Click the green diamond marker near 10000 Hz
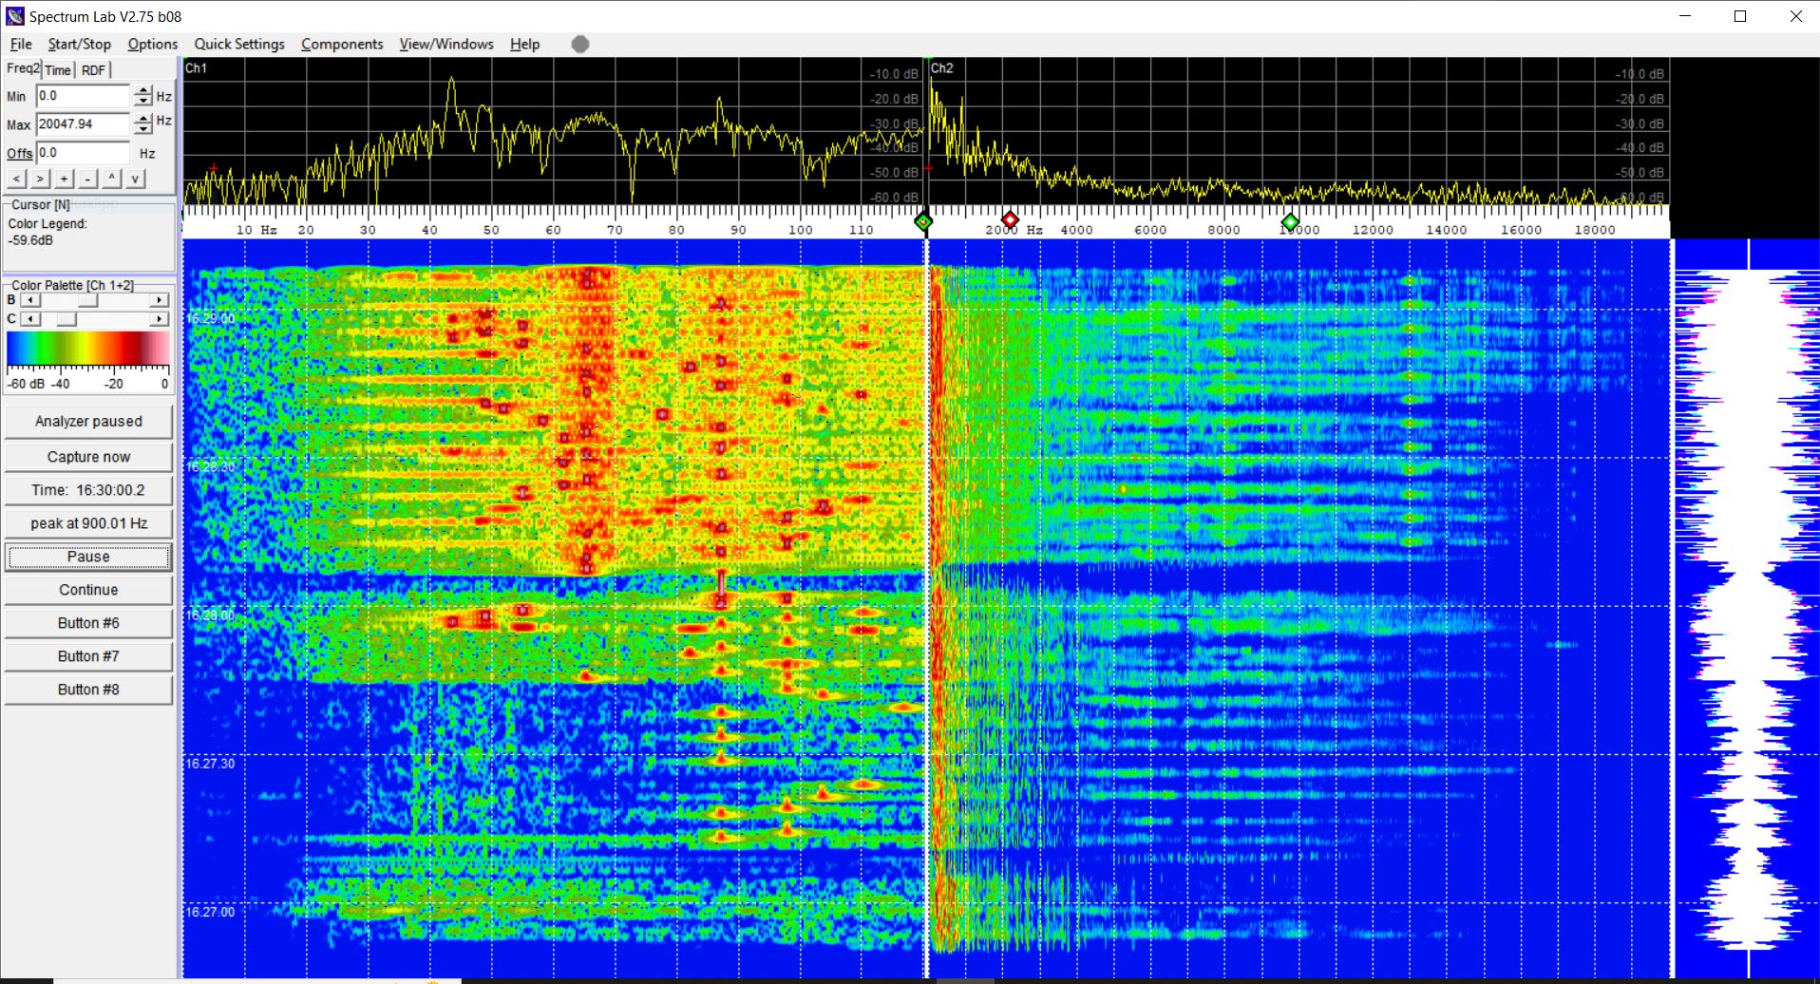Viewport: 1820px width, 984px height. click(x=1289, y=222)
